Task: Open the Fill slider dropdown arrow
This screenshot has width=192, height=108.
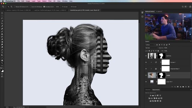Action: (x=169, y=51)
